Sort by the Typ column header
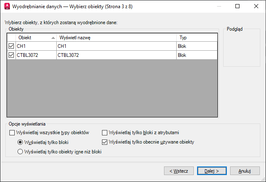This screenshot has height=182, width=266. pyautogui.click(x=197, y=38)
